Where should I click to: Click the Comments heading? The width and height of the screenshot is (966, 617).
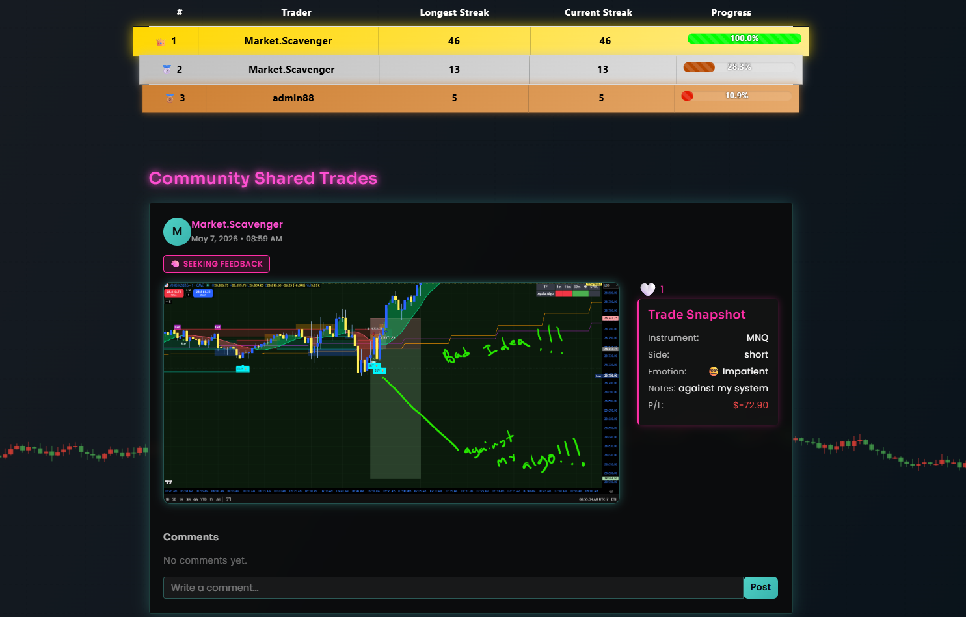coord(191,537)
